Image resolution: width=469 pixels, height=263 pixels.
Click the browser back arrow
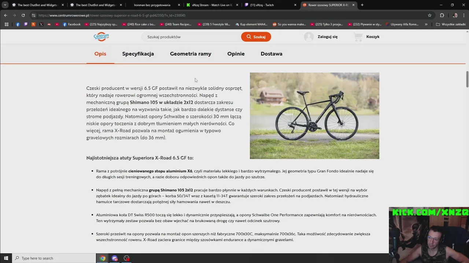pos(5,15)
